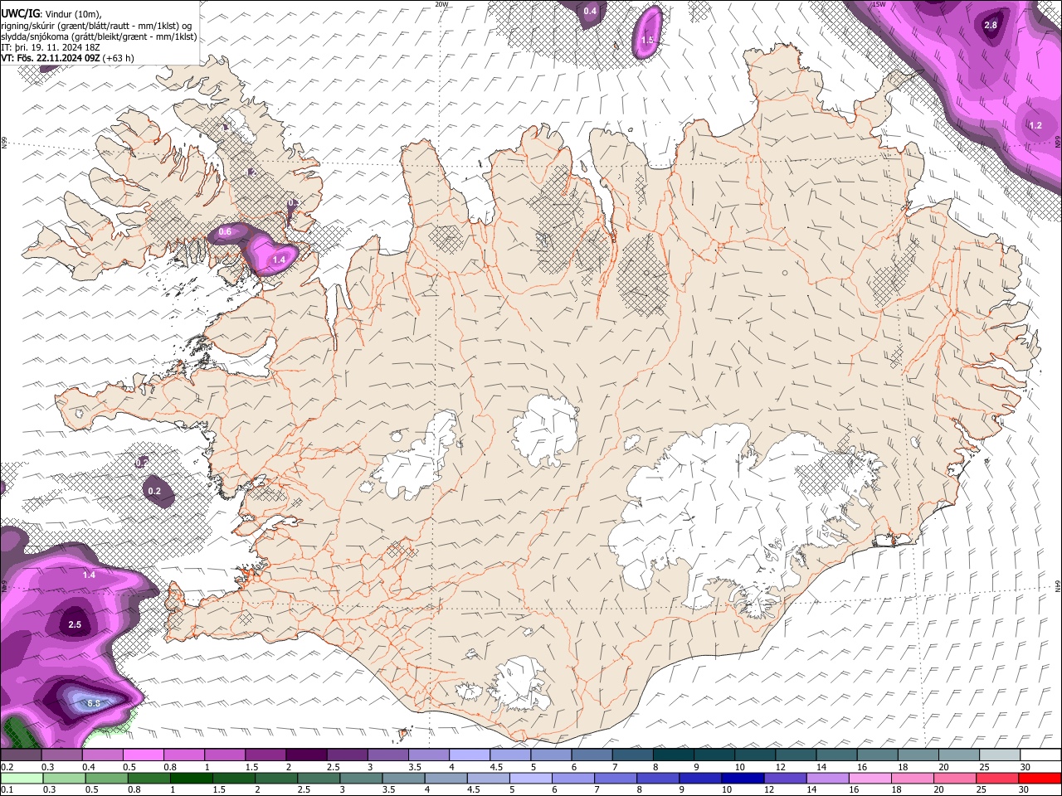
Task: Click the 15W longitude label
Action: tap(879, 4)
